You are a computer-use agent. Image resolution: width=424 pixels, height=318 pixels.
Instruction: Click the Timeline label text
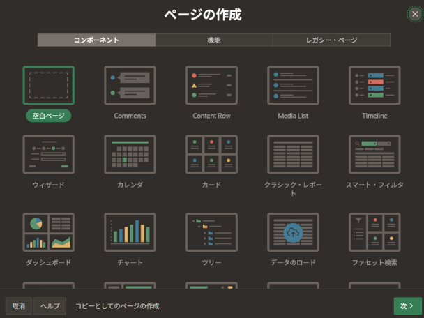point(374,116)
